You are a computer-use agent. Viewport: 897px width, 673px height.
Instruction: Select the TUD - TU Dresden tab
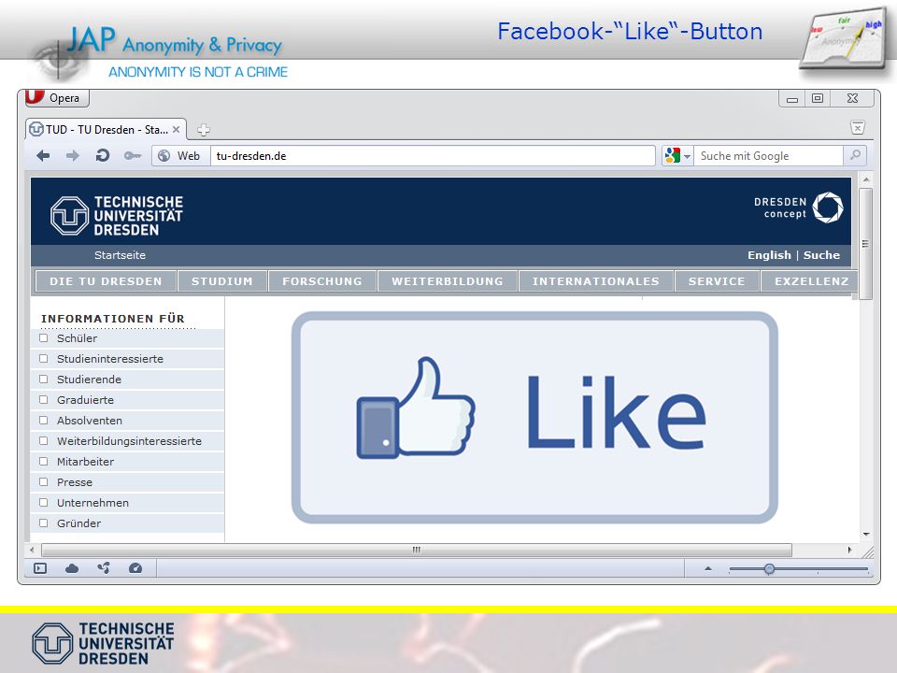106,130
